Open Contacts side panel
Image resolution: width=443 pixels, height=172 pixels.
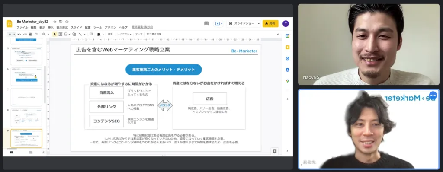[x=287, y=70]
